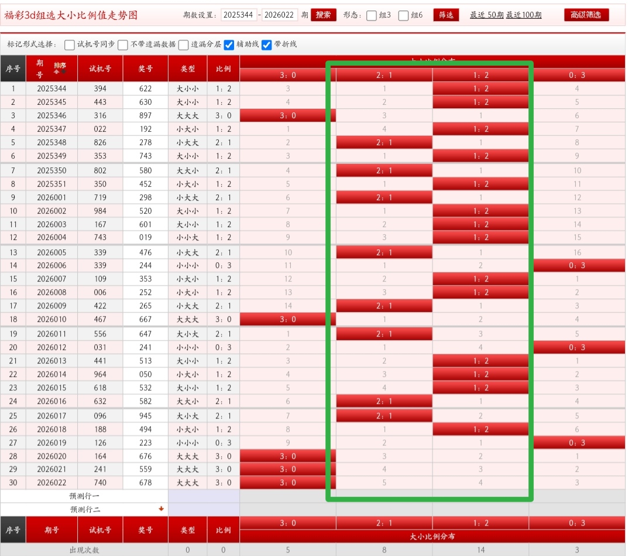Click the 标记形式选择 label
632x556 pixels.
[32, 44]
